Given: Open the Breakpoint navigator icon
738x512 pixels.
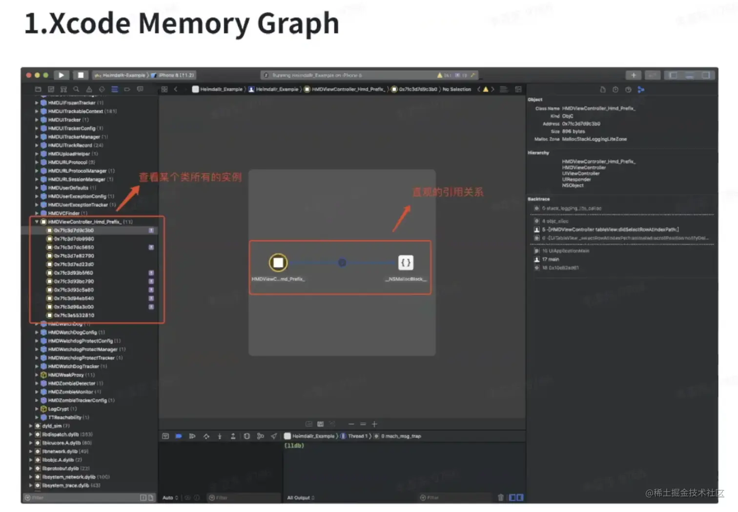Looking at the screenshot, I should (x=127, y=89).
